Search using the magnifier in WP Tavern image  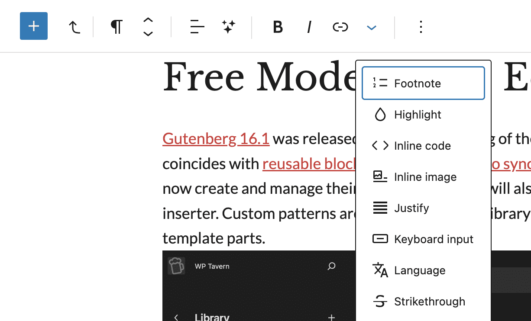(331, 266)
